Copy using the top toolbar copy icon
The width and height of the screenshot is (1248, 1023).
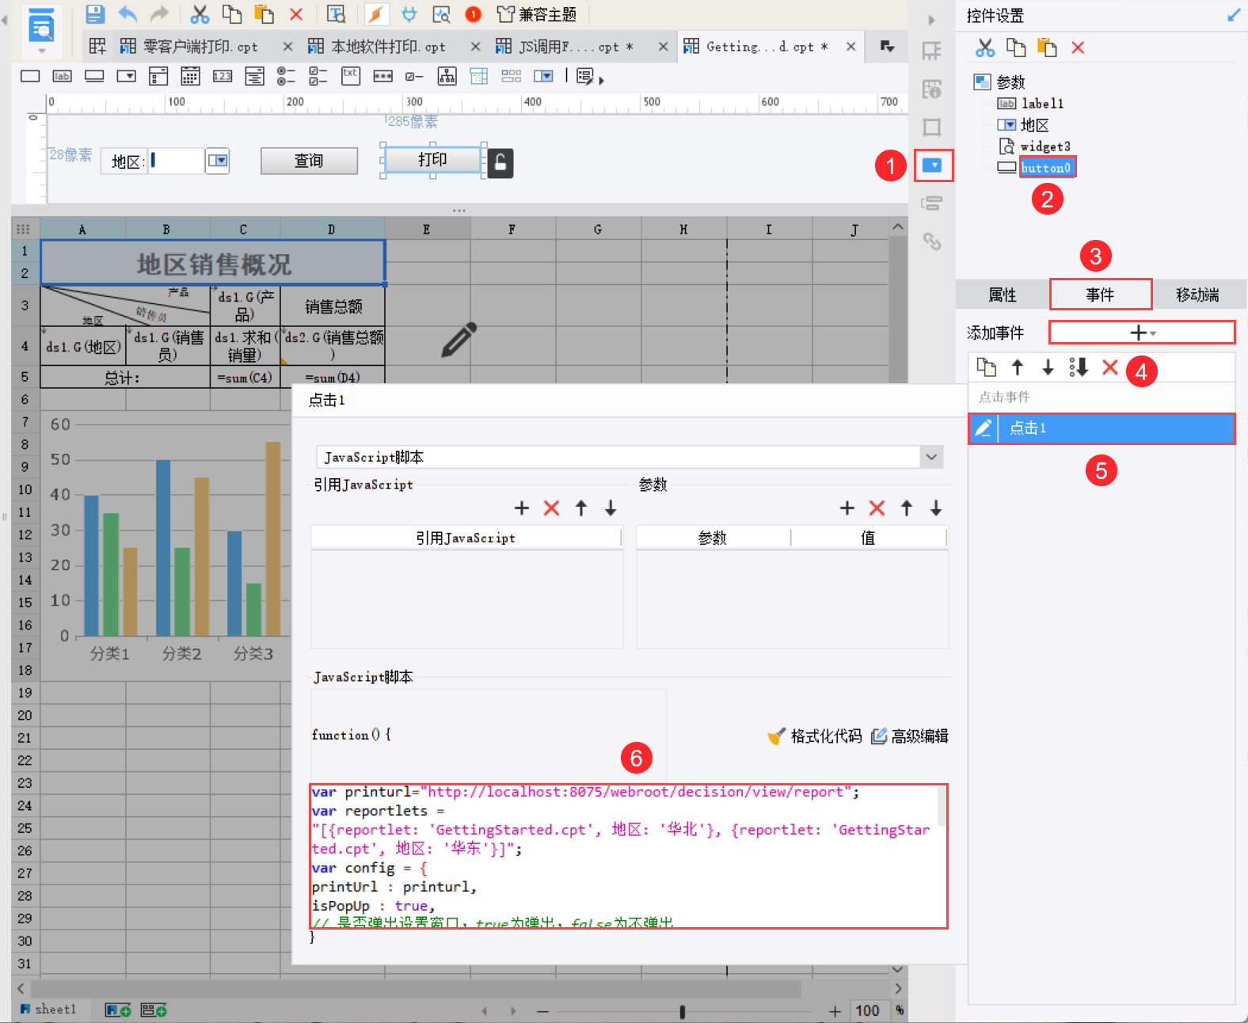point(232,13)
